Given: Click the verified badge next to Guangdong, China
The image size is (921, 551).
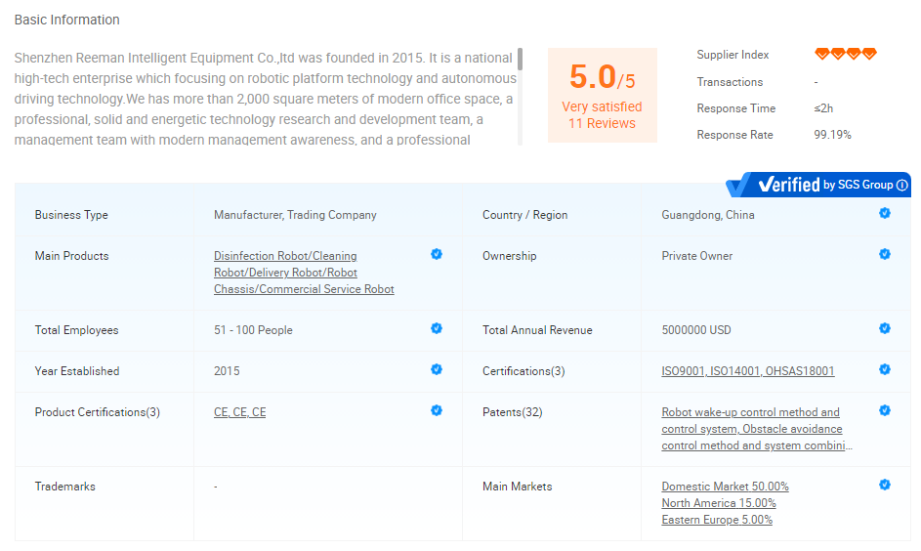Looking at the screenshot, I should tap(885, 213).
